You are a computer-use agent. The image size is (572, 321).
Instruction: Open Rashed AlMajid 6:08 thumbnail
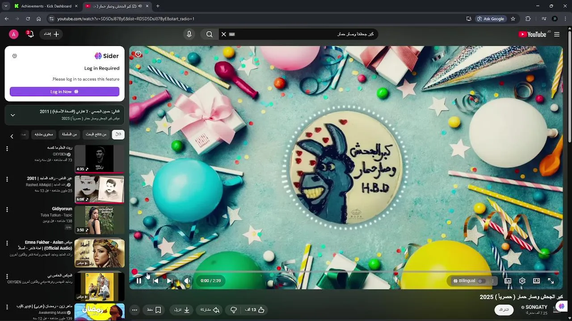coord(99,189)
